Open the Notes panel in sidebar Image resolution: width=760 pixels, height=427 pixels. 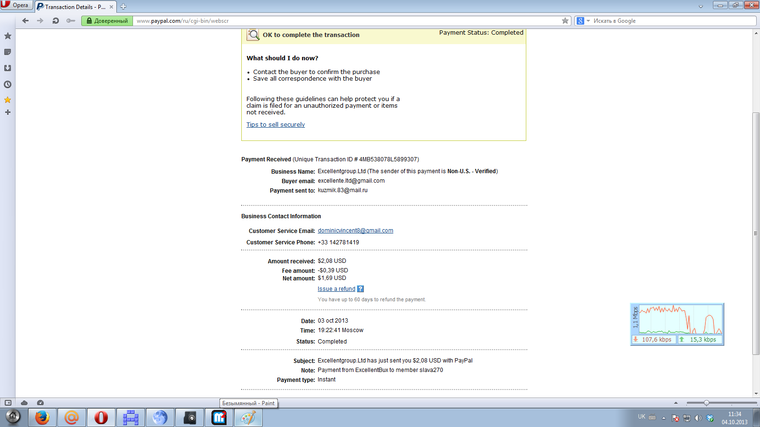coord(8,52)
